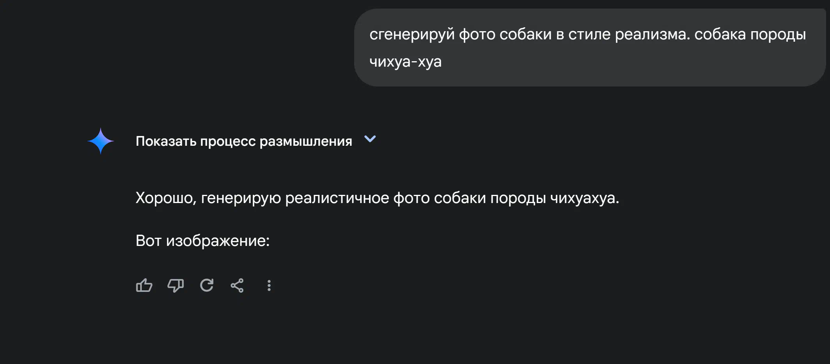The width and height of the screenshot is (830, 364).
Task: Regenerate the chihuahua image response
Action: coord(207,285)
